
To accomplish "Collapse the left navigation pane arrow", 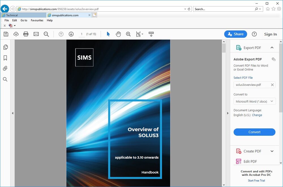I will click(12, 113).
